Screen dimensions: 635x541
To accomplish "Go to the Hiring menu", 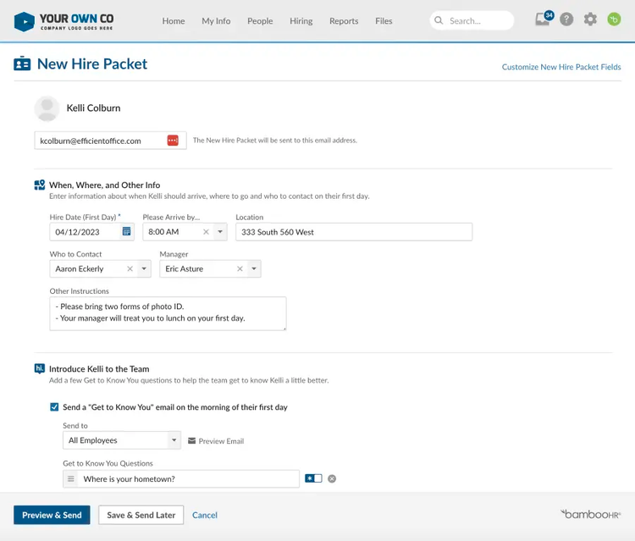I will tap(301, 21).
